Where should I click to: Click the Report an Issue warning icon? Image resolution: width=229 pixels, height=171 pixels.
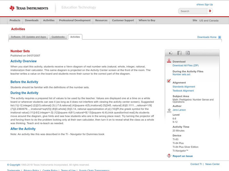169,156
